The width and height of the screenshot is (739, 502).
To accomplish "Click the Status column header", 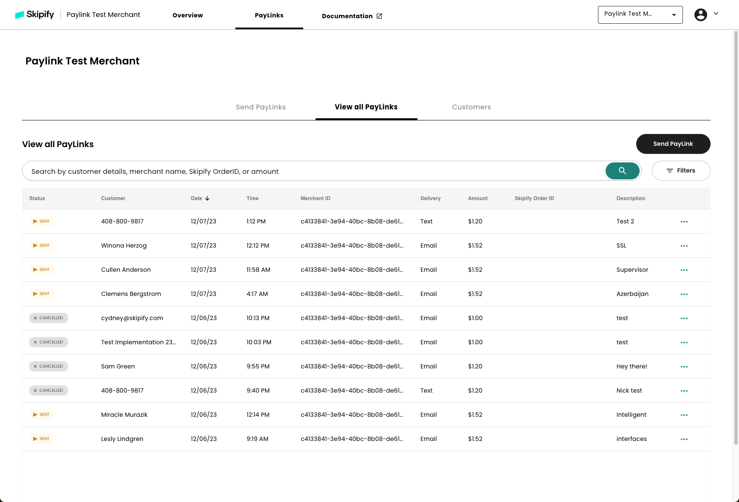I will click(x=37, y=198).
